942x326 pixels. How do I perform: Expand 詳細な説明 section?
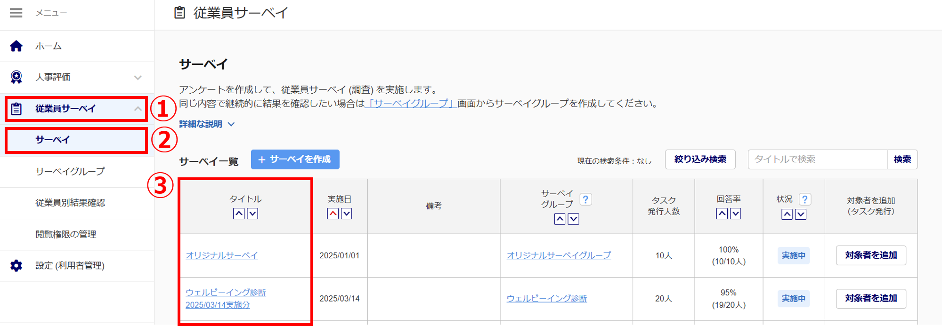click(207, 124)
